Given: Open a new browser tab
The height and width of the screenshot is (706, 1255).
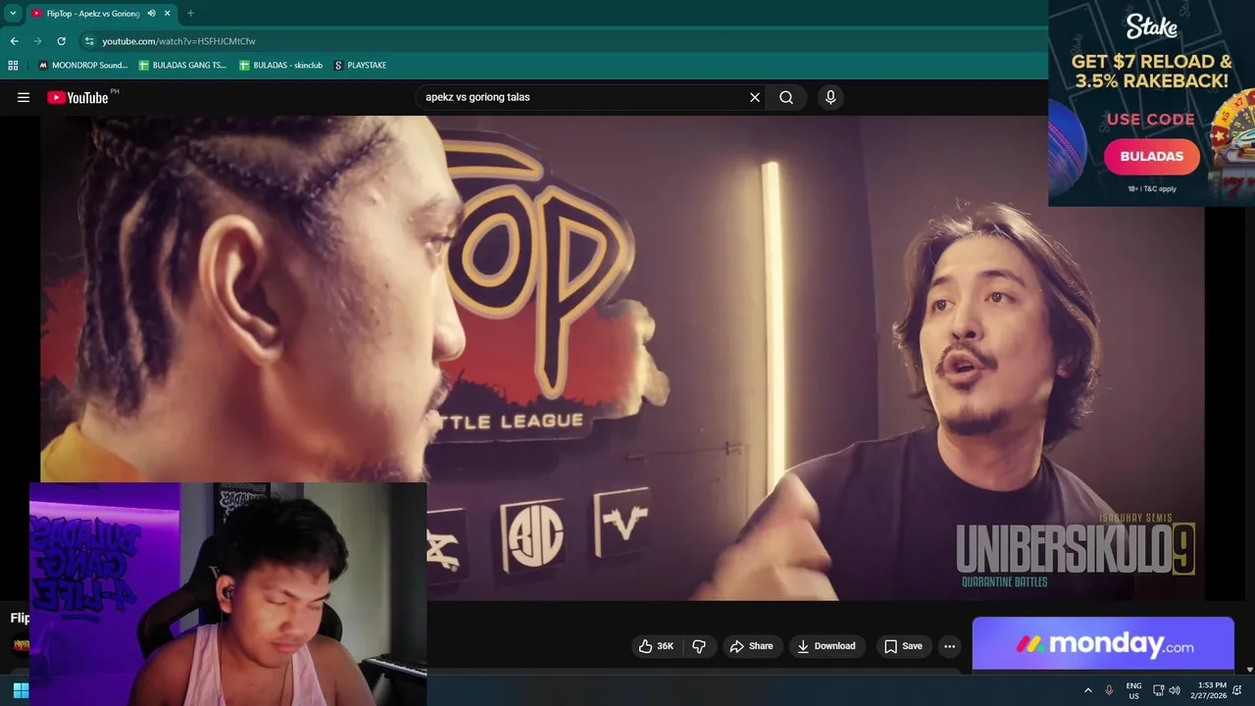Looking at the screenshot, I should 190,14.
